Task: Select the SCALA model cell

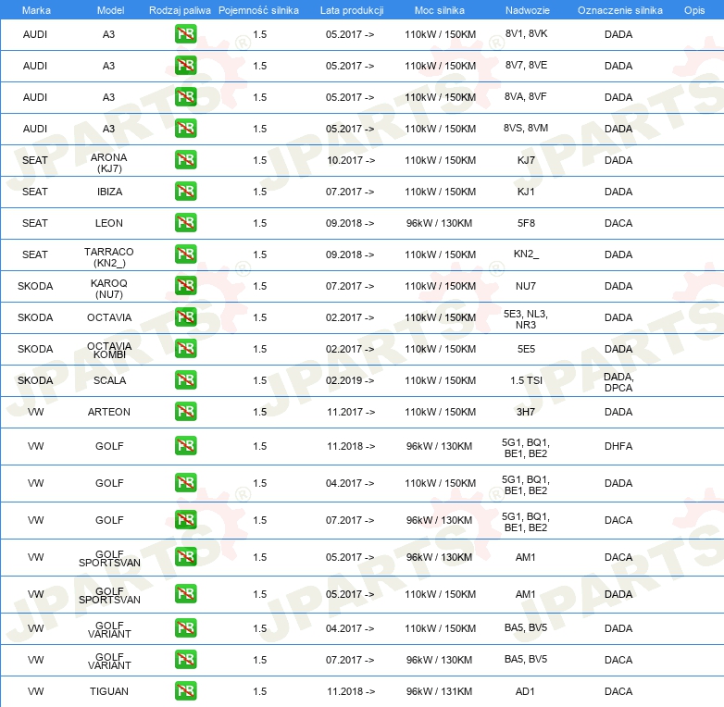Action: 109,380
